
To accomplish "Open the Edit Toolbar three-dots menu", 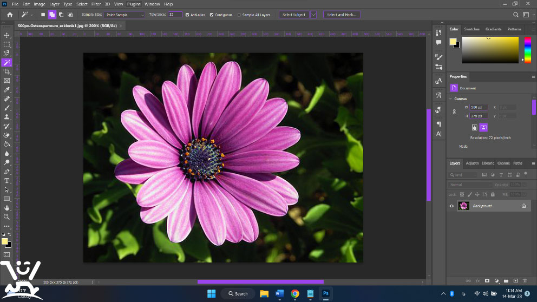I will pyautogui.click(x=6, y=226).
